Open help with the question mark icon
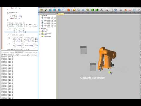141x106 pixels. click(139, 10)
